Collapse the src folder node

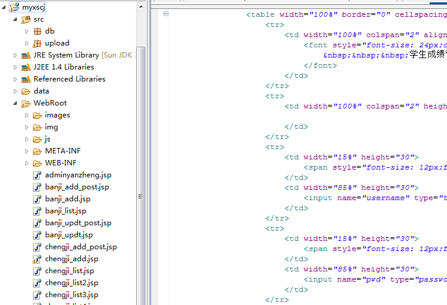click(x=15, y=20)
